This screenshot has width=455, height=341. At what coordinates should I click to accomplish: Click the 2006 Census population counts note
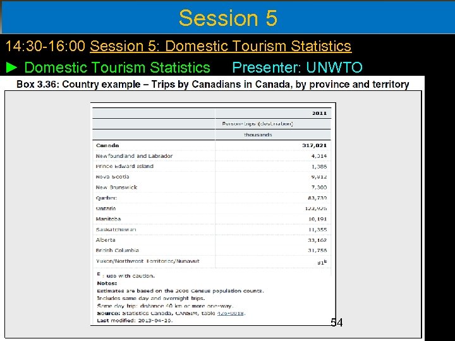[x=181, y=291]
